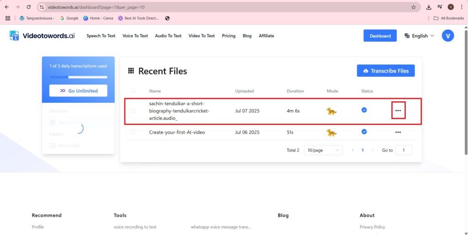Open the Profile link in footer
468x235 pixels.
pyautogui.click(x=38, y=227)
